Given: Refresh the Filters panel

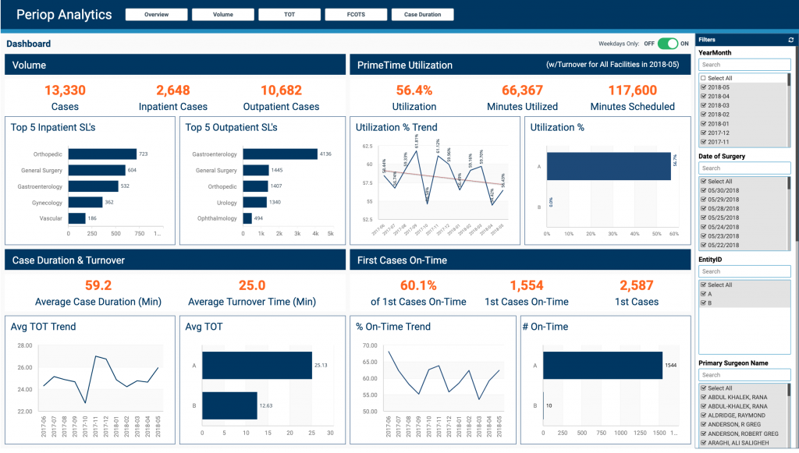Looking at the screenshot, I should (792, 40).
